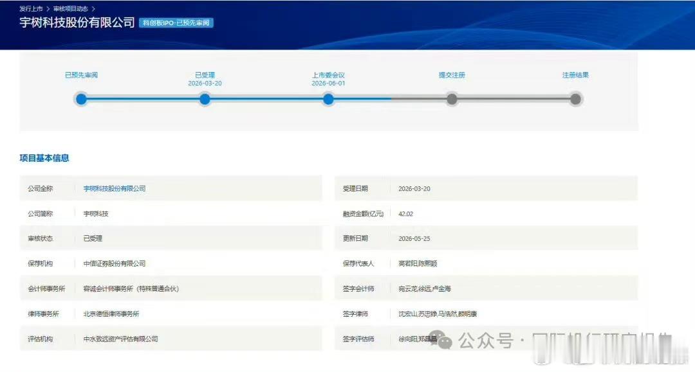Image resolution: width=695 pixels, height=372 pixels.
Task: Click the 科创板IPO-已预先审阅 status badge
Action: coord(176,22)
